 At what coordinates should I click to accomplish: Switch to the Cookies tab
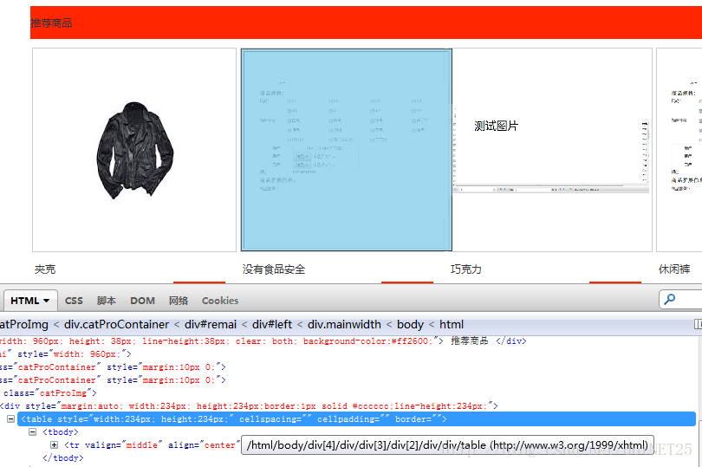(220, 301)
